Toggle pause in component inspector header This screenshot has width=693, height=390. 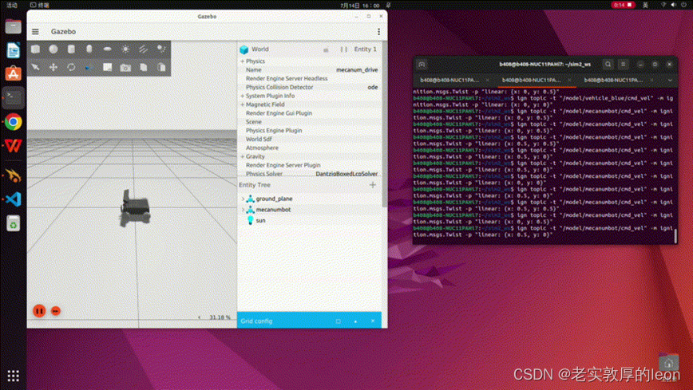(343, 49)
